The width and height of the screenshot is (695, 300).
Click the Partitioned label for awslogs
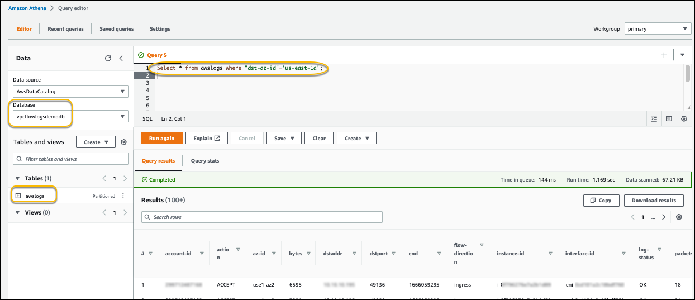pyautogui.click(x=104, y=196)
